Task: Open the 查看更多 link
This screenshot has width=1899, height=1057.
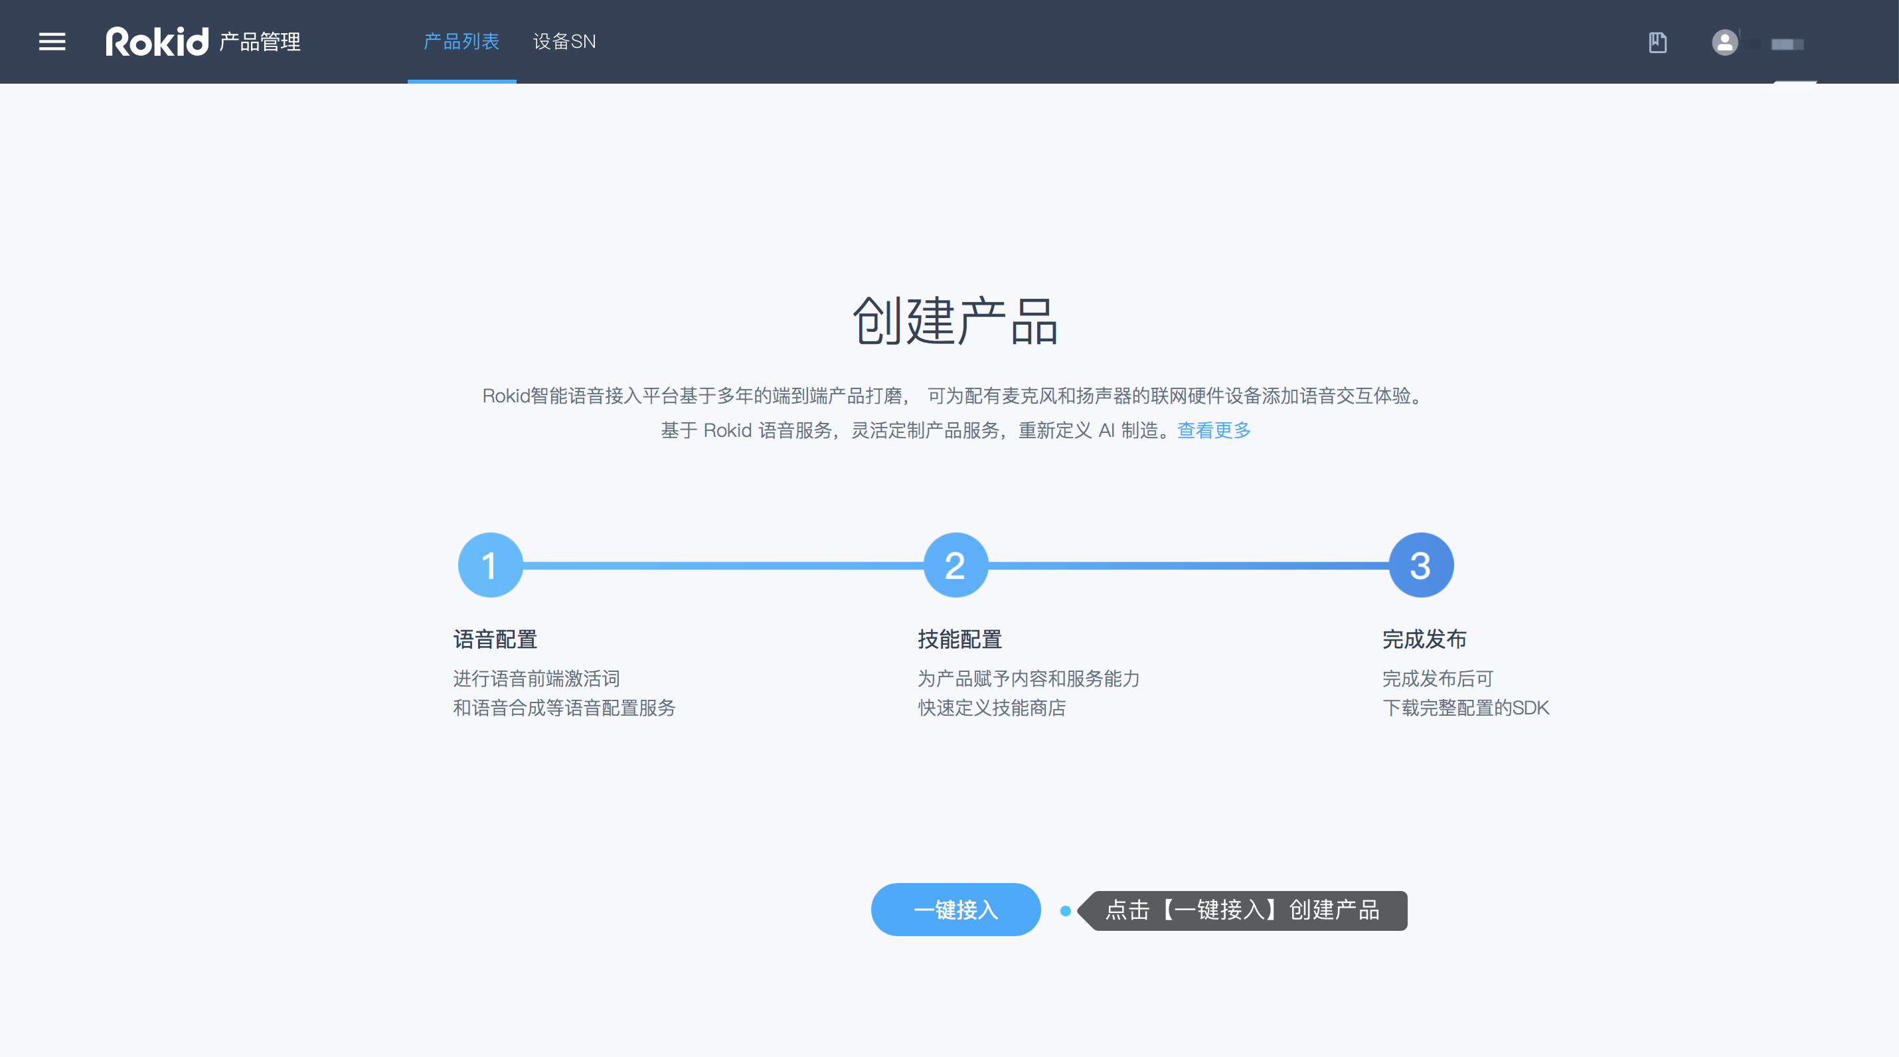Action: point(1213,430)
